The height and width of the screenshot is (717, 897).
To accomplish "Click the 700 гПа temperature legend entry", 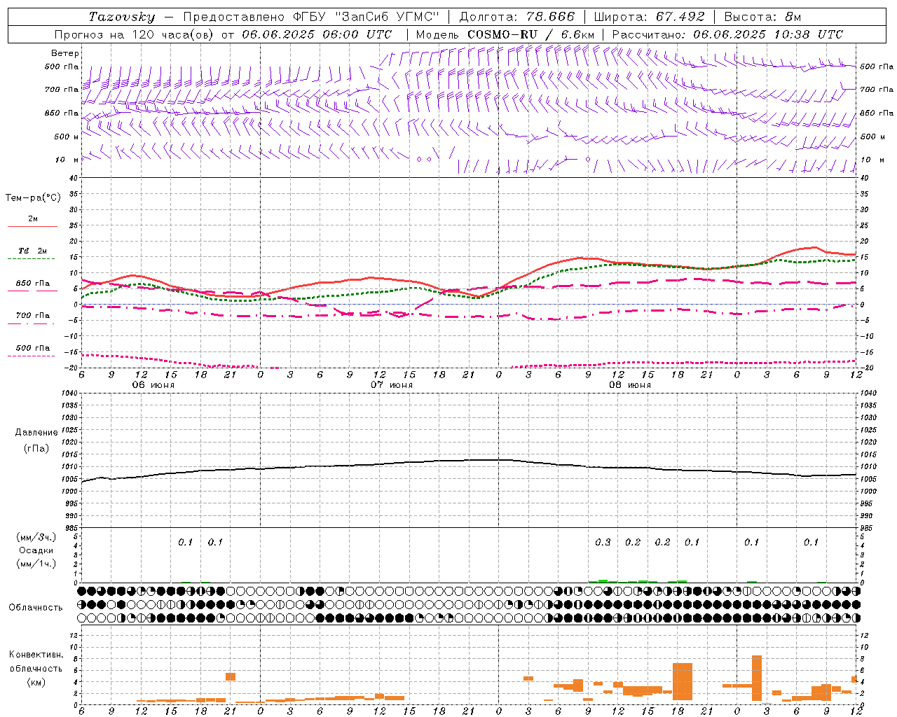I will [x=33, y=316].
